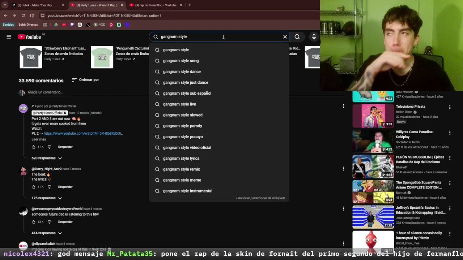This screenshot has height=260, width=463.
Task: Open the YouTube bookmark icon in bookmarks bar
Action: coord(64,25)
